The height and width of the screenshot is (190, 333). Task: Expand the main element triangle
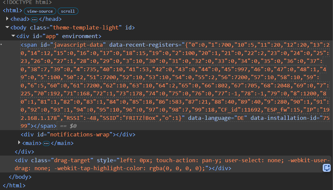[x=19, y=143]
